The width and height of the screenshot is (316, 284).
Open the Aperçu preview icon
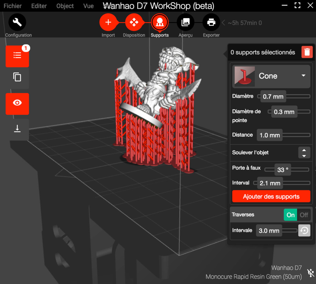point(185,22)
